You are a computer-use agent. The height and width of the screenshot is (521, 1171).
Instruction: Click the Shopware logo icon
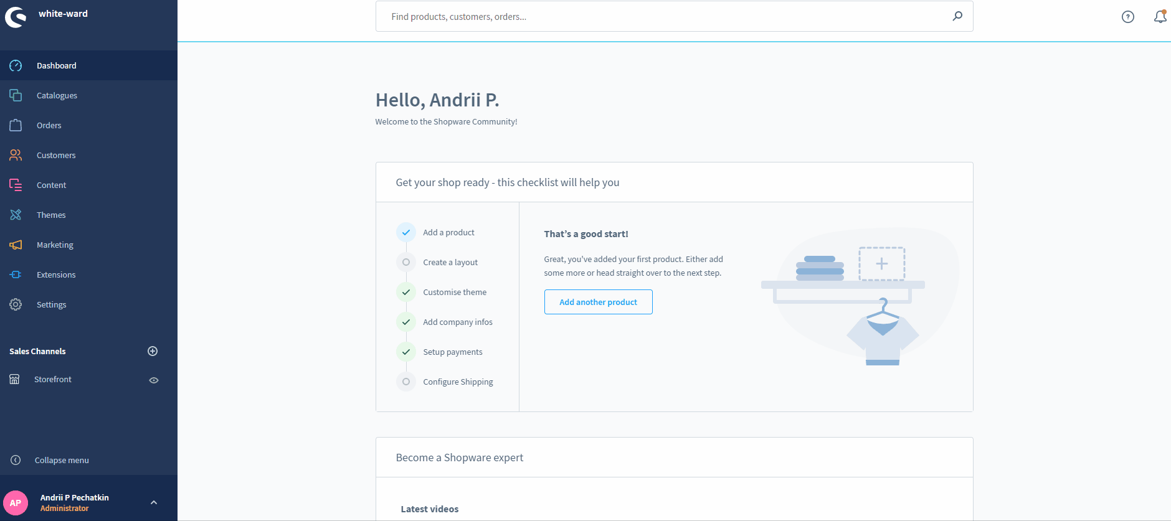pyautogui.click(x=16, y=17)
